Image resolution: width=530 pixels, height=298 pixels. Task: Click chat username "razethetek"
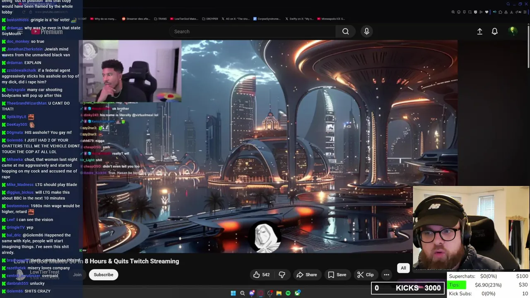click(16, 268)
